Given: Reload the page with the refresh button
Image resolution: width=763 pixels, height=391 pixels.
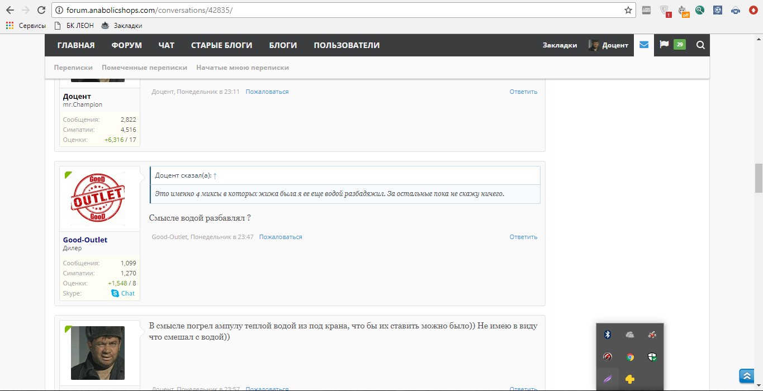Looking at the screenshot, I should point(41,10).
